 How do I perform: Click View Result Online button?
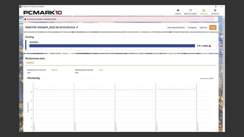(x=176, y=27)
